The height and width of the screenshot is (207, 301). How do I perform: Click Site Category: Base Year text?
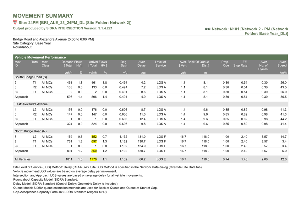32,43
